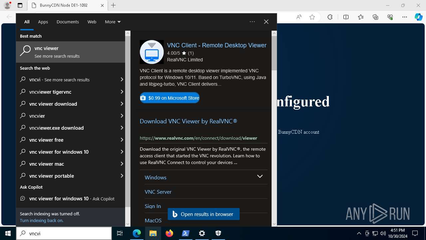Toggle Edge split screen icon
This screenshot has height=240, width=426.
click(346, 17)
